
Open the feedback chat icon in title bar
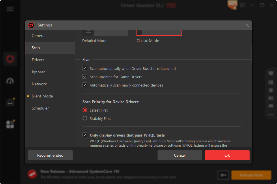pos(242,5)
